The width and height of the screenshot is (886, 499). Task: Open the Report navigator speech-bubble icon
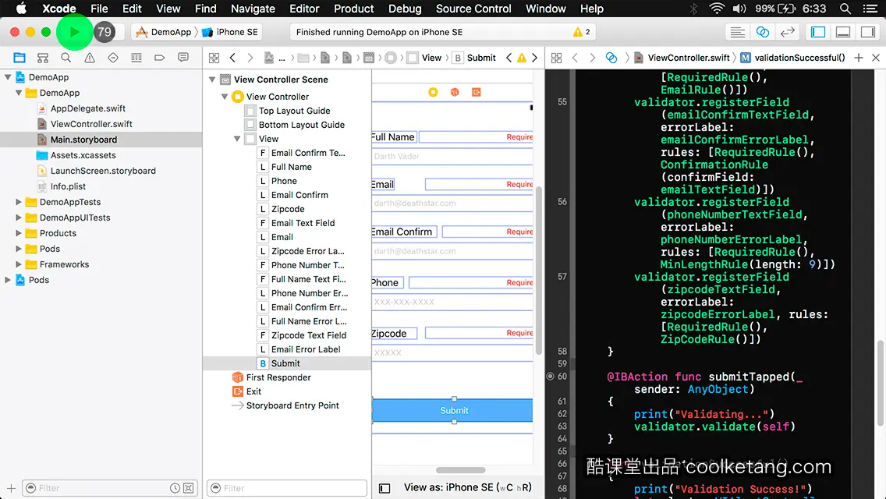coord(183,58)
